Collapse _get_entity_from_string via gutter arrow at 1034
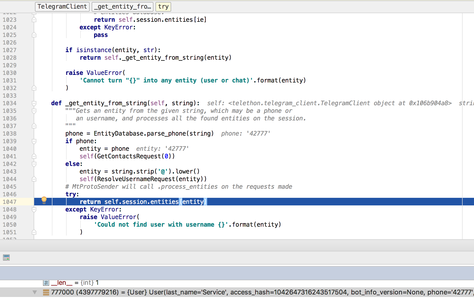This screenshot has height=299, width=474. point(34,103)
